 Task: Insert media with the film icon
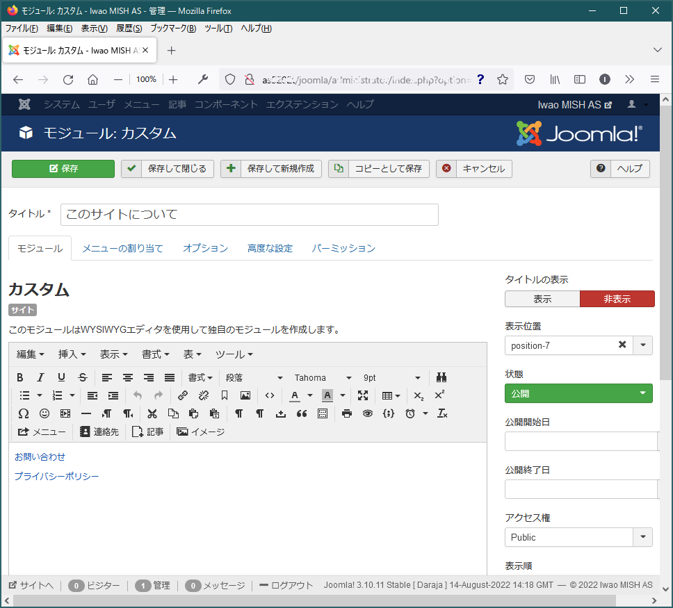coord(65,413)
